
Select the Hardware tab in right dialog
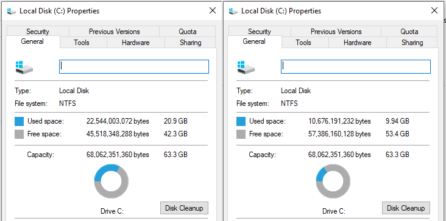point(358,43)
